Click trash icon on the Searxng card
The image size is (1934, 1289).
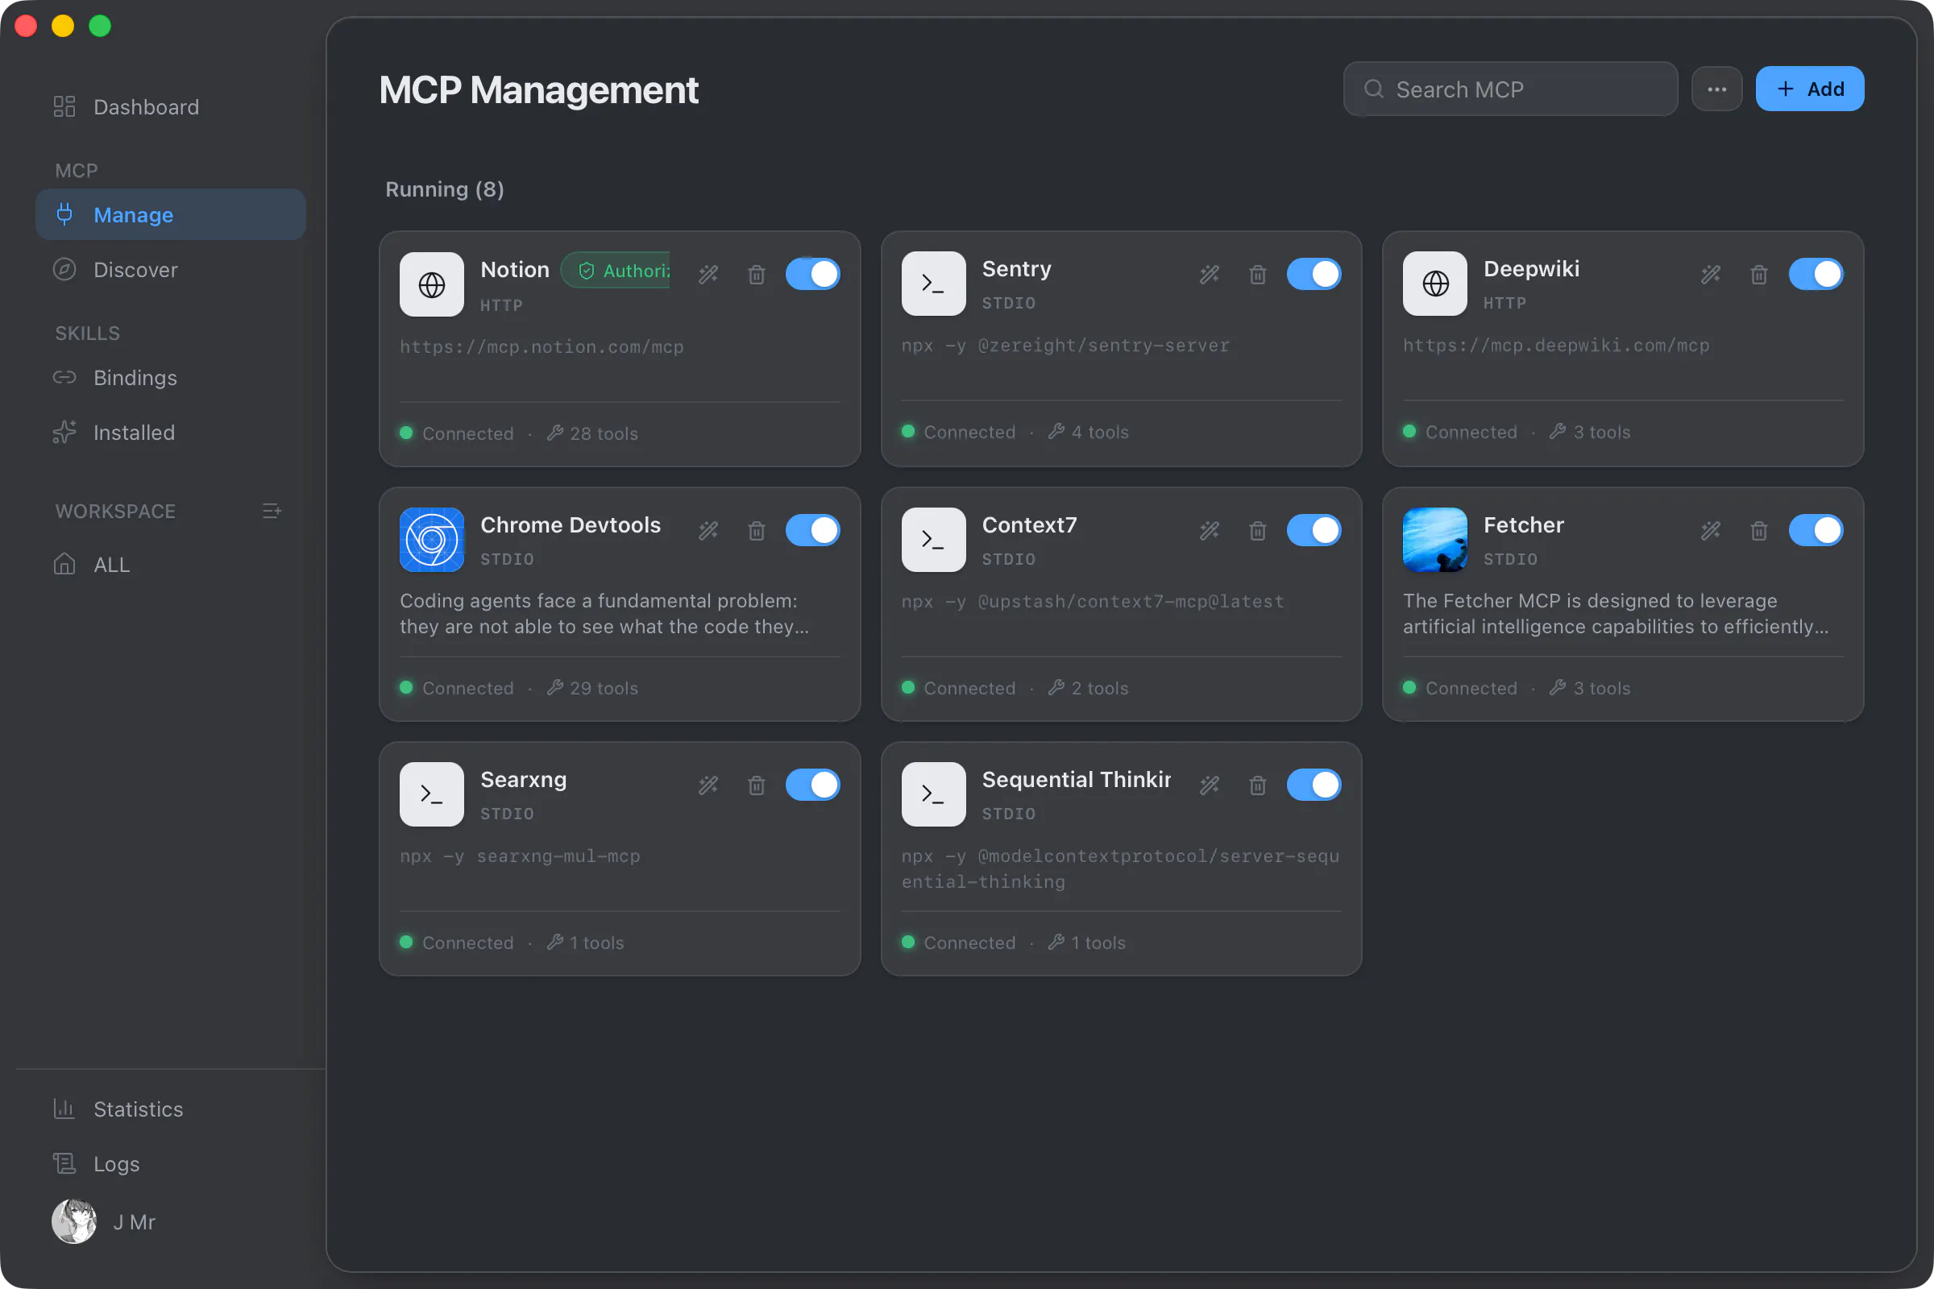757,786
